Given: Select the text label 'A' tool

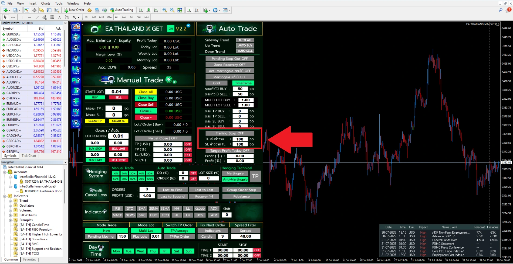Looking at the screenshot, I should point(59,18).
